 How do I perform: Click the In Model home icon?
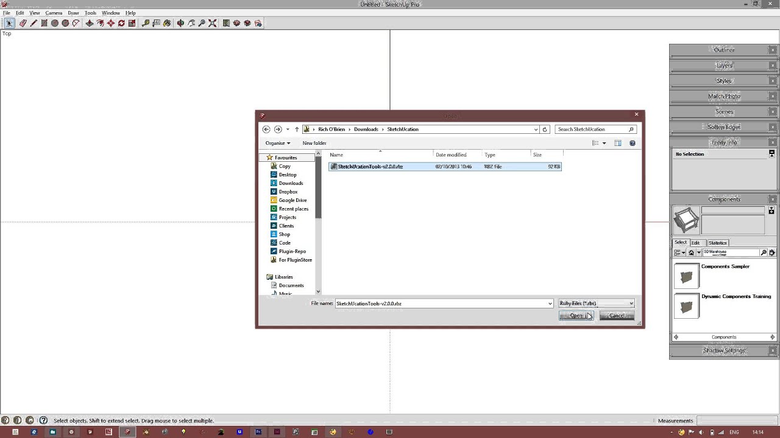[691, 252]
